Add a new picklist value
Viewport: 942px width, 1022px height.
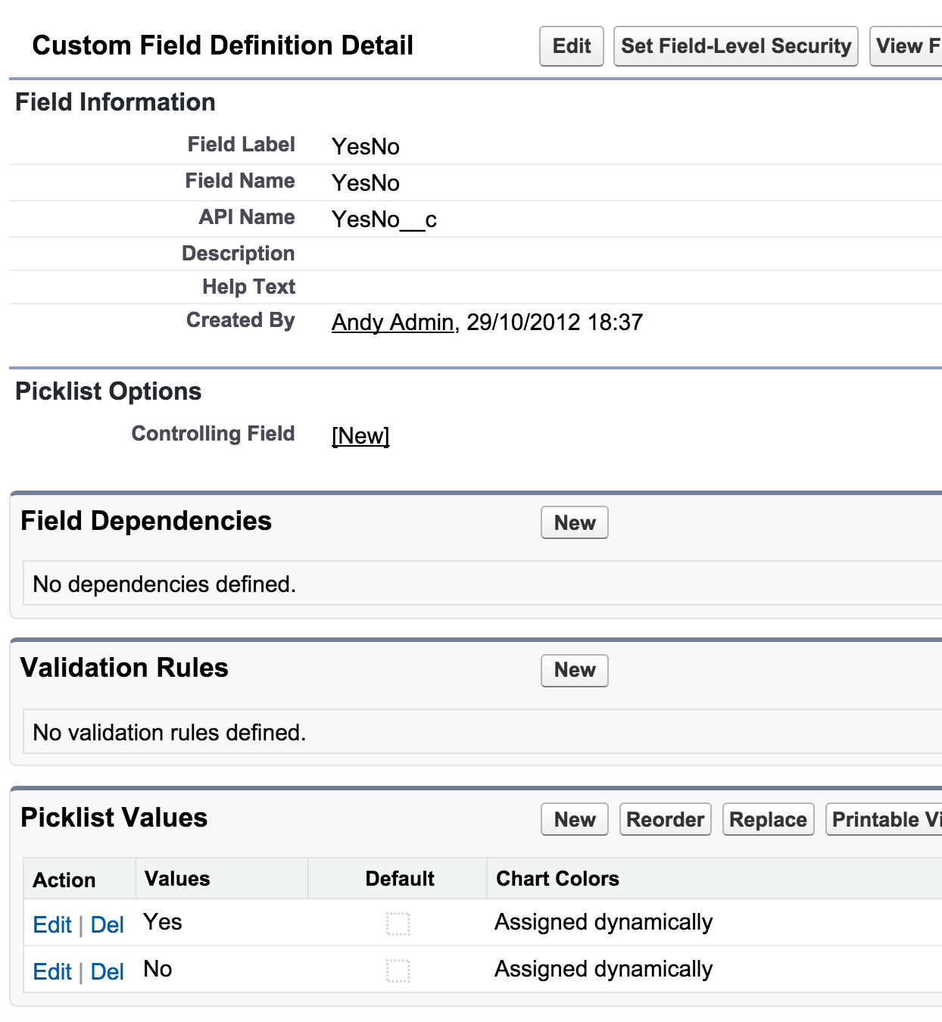coord(574,820)
